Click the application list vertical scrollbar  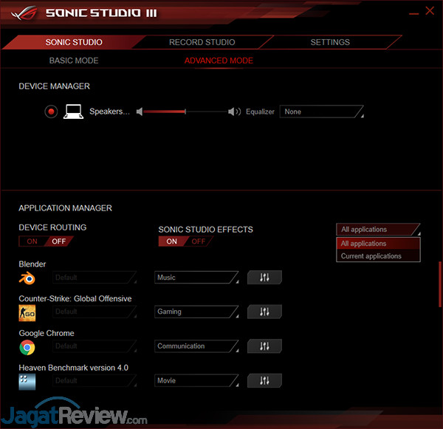440,284
